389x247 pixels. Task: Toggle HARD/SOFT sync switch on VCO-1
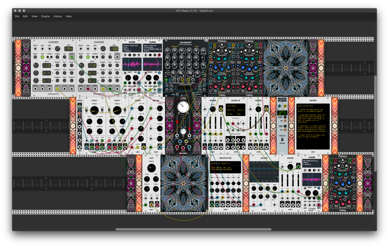[102, 110]
